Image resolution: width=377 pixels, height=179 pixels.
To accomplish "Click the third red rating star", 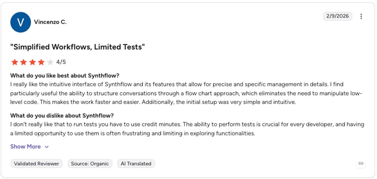I will coord(32,62).
